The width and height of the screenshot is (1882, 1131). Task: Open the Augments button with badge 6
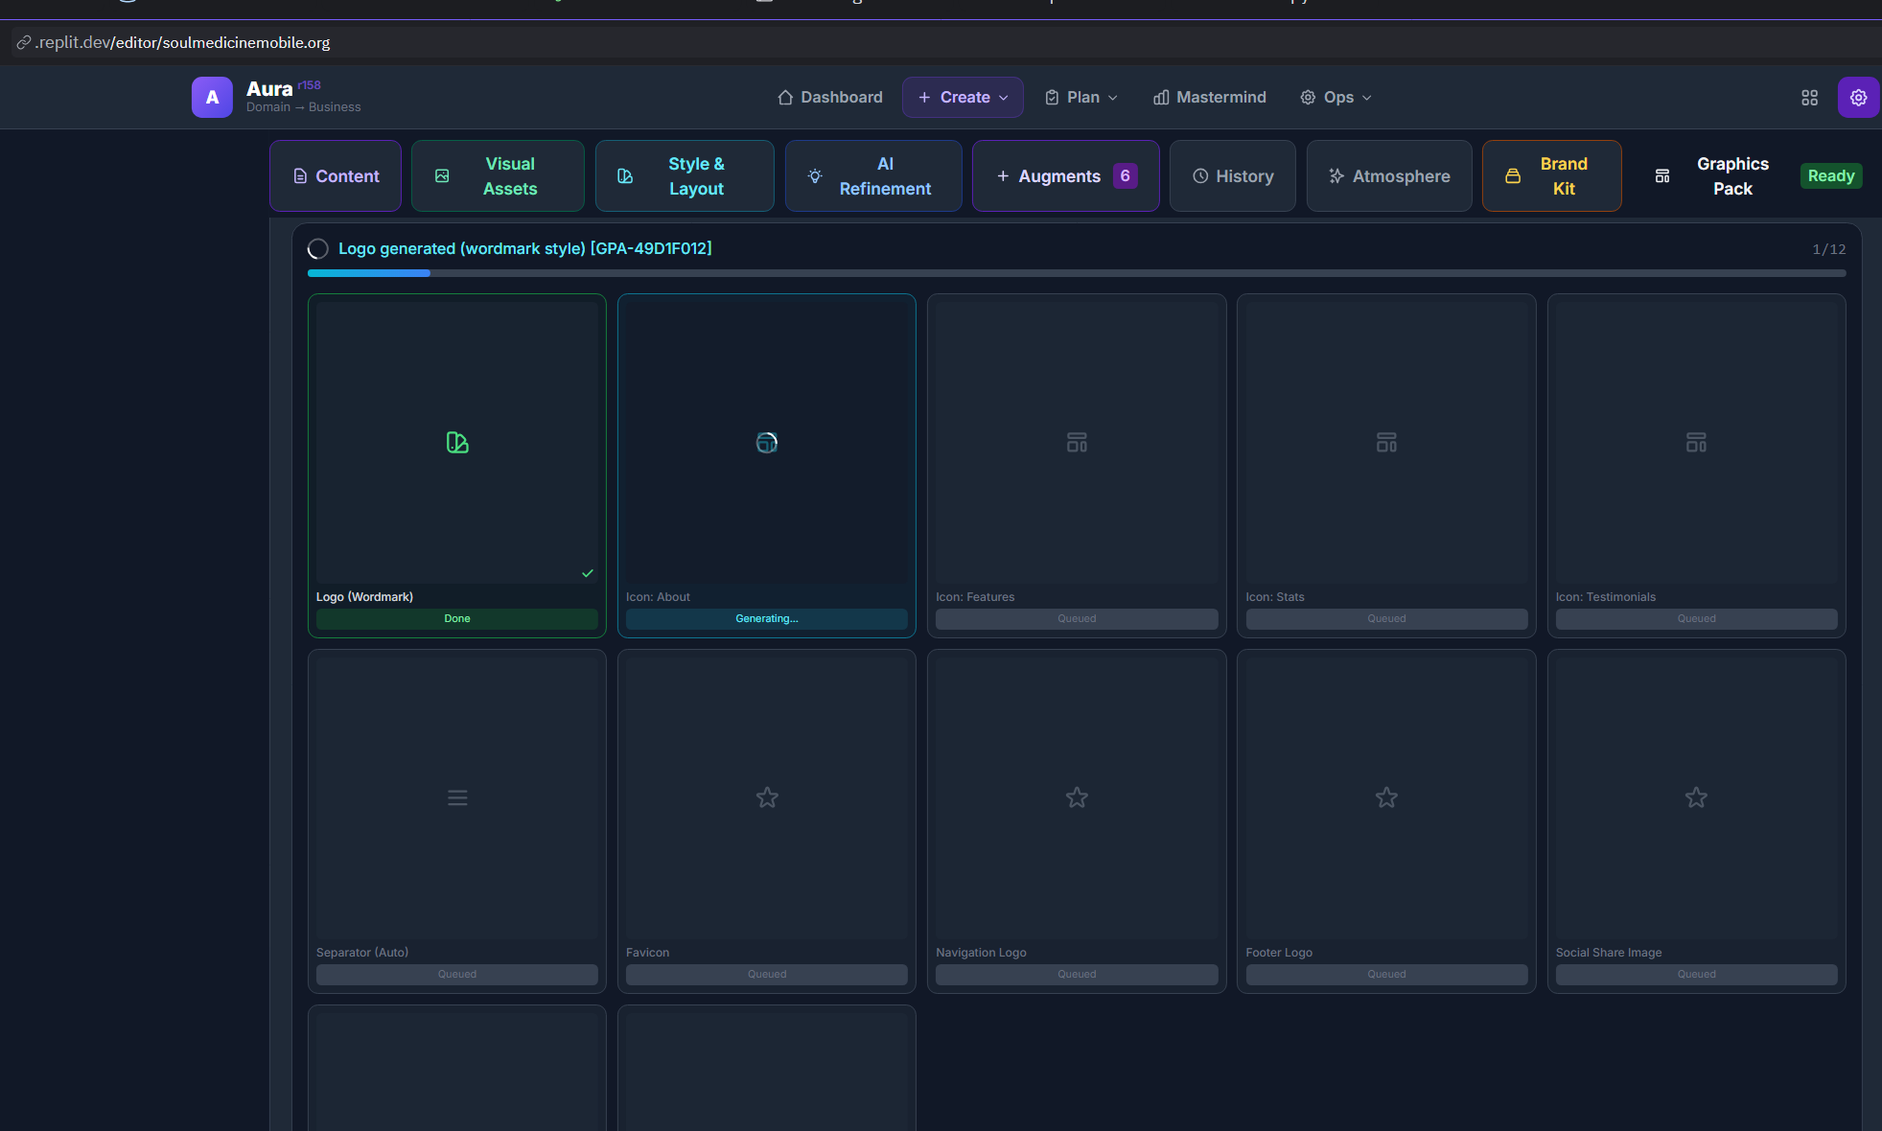tap(1065, 176)
